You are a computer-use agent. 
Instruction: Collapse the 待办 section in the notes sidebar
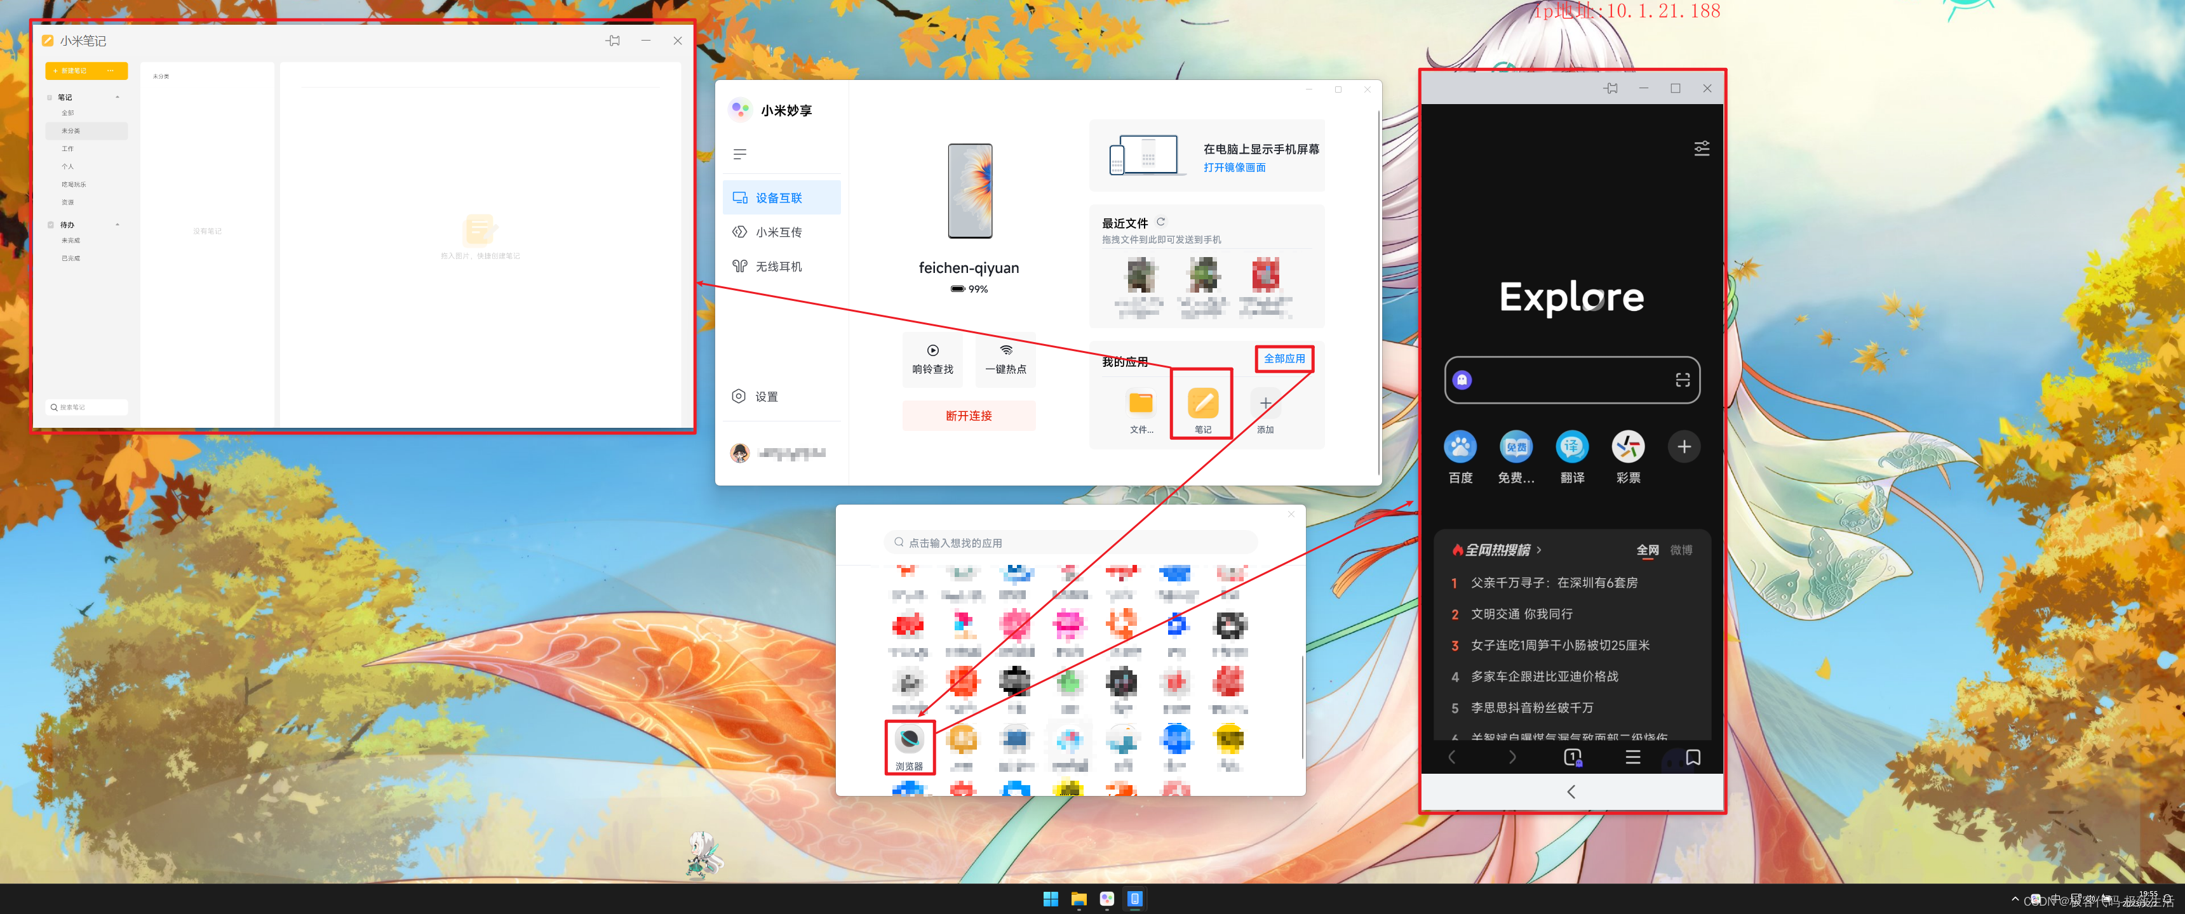(x=117, y=225)
